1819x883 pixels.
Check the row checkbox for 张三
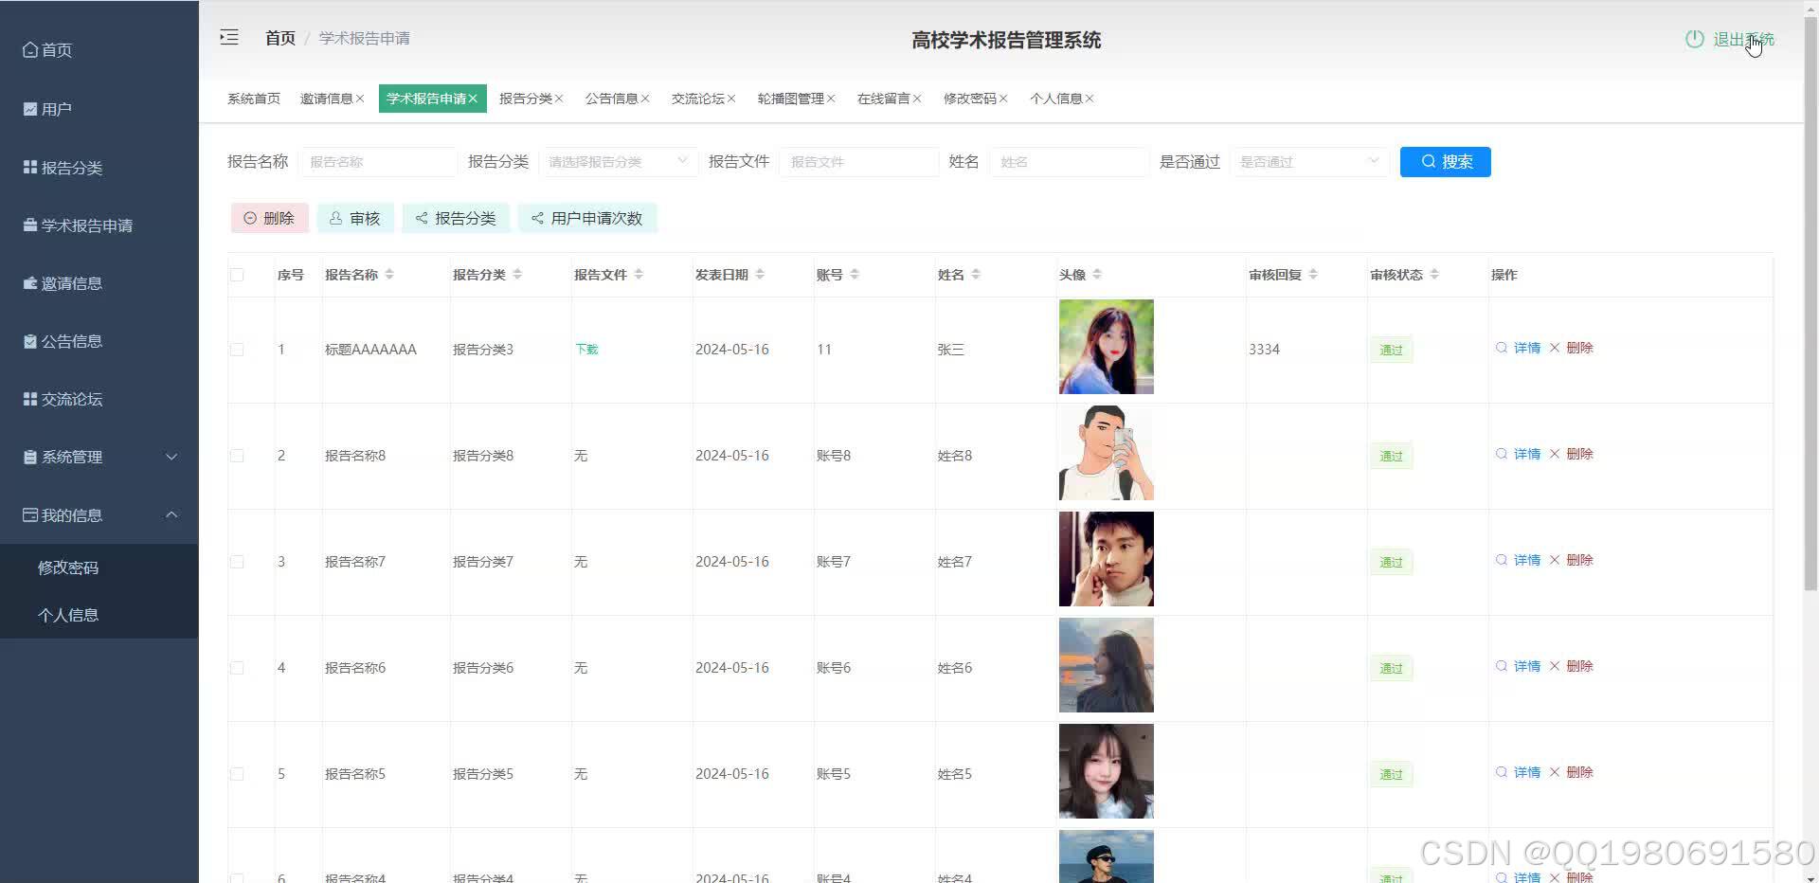click(x=237, y=349)
